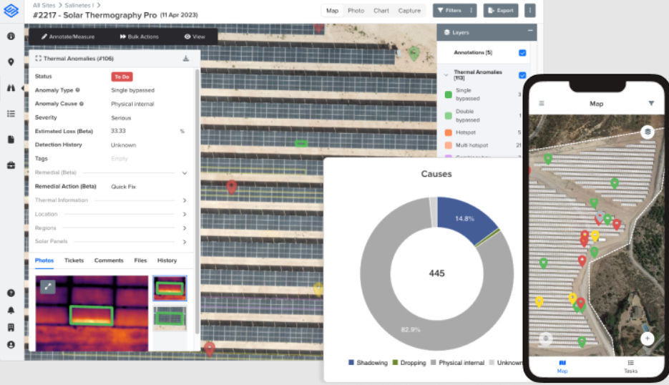Viewport: 669px width, 385px height.
Task: Open Bulk Actions menu
Action: click(139, 36)
